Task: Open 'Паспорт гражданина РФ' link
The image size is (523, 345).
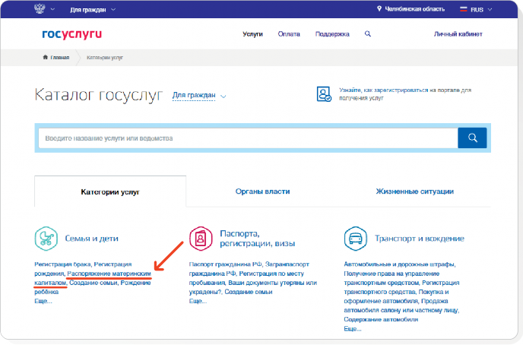Action: point(226,264)
